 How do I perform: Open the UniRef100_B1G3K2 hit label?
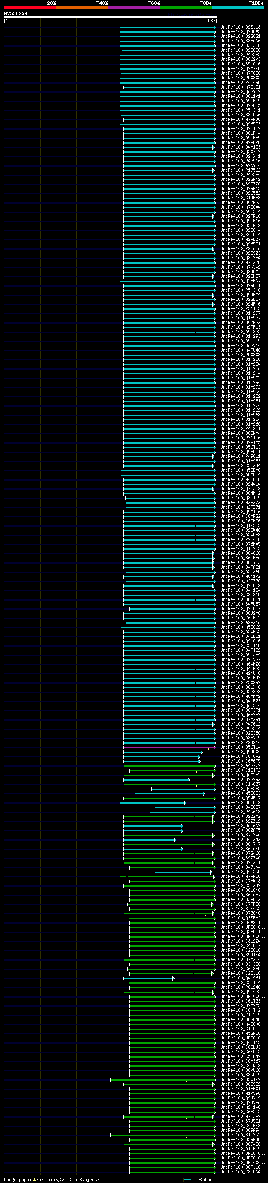coord(240,1135)
